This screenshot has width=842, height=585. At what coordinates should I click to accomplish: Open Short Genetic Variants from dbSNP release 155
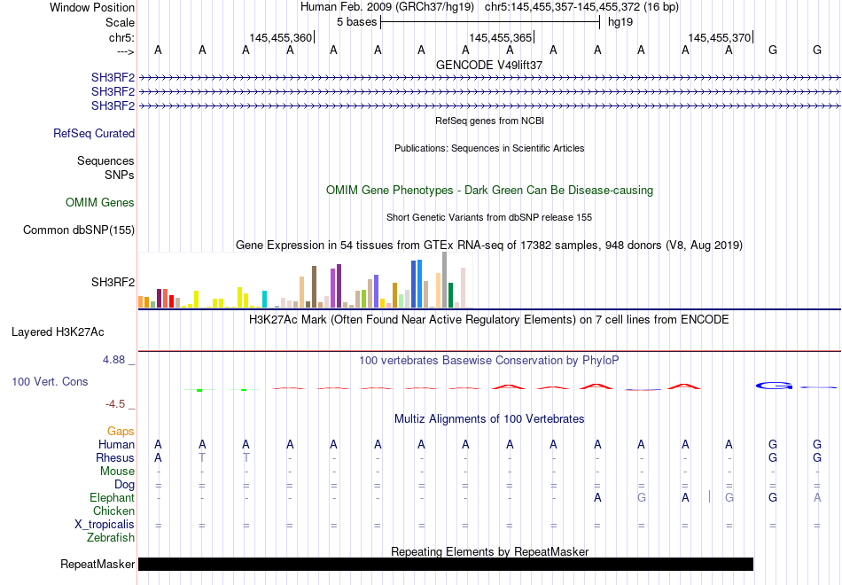[489, 217]
